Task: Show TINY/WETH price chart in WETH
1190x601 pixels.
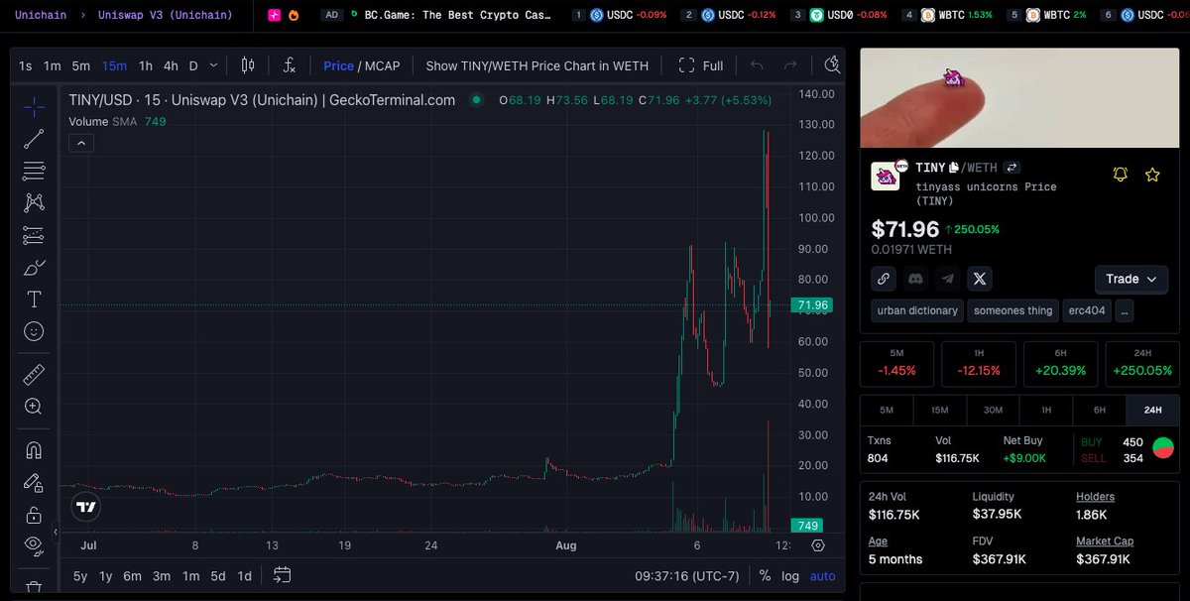Action: [x=536, y=65]
